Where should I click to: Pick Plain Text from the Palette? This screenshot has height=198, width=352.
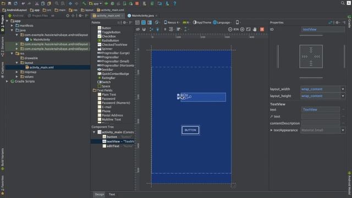pos(109,95)
